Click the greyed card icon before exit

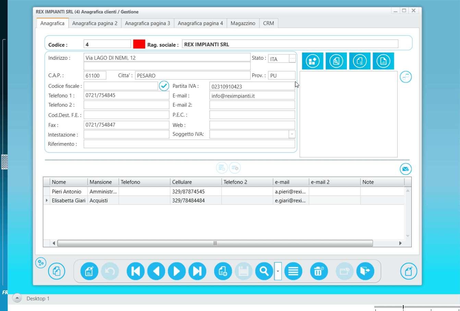click(345, 271)
